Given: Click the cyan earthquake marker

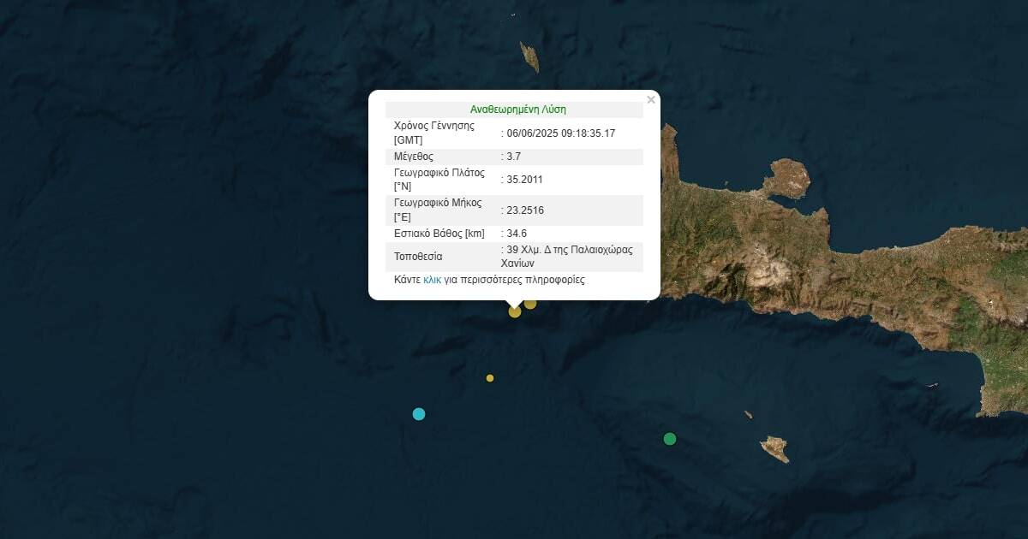Looking at the screenshot, I should [x=419, y=414].
